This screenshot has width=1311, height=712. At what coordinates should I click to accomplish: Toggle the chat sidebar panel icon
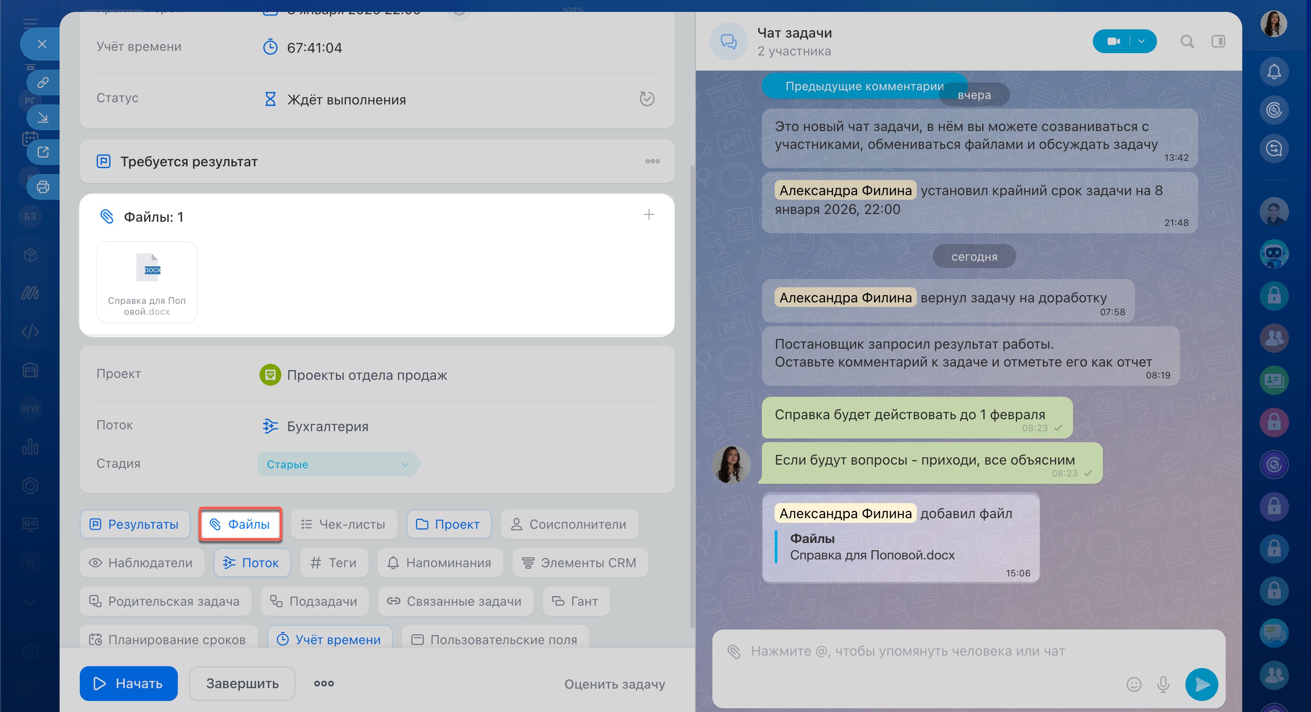point(1218,41)
